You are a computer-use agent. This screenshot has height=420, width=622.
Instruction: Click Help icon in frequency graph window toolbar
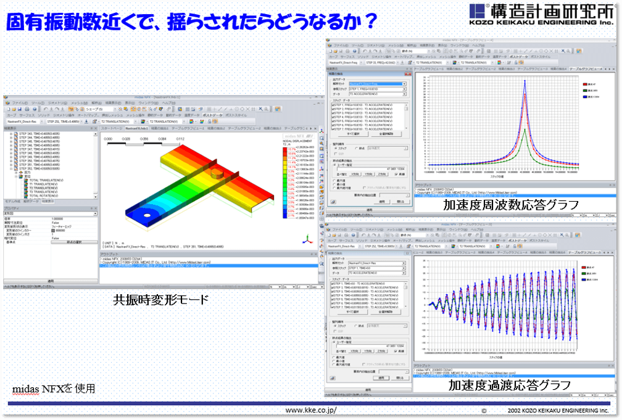(x=355, y=51)
